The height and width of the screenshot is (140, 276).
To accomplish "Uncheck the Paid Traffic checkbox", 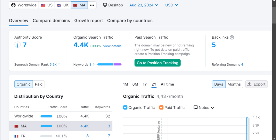I will [x=161, y=108].
